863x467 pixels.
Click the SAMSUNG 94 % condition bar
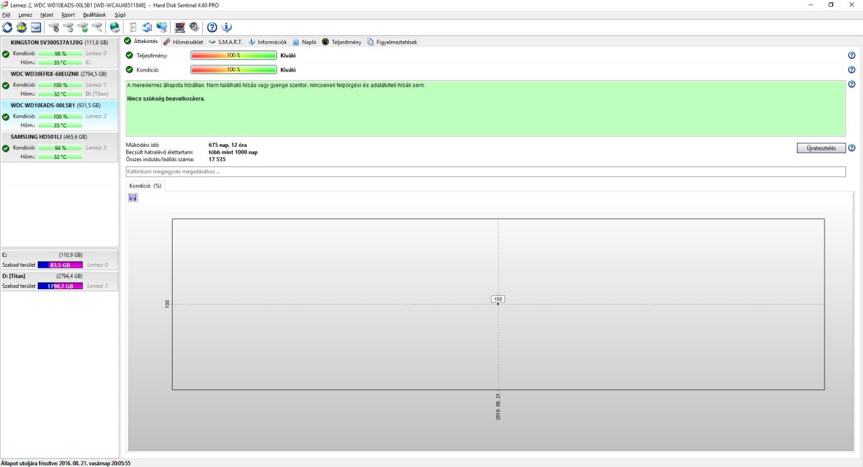click(x=61, y=148)
